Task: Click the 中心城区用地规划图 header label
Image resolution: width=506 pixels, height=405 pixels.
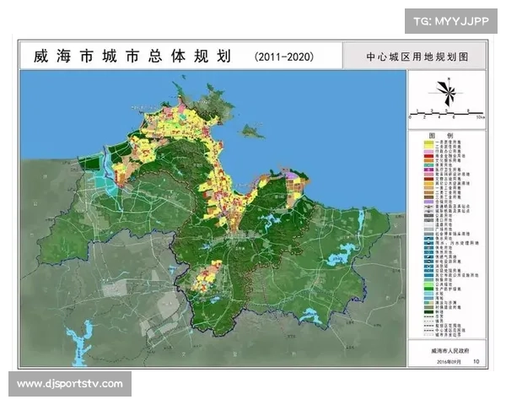Action: tap(417, 57)
